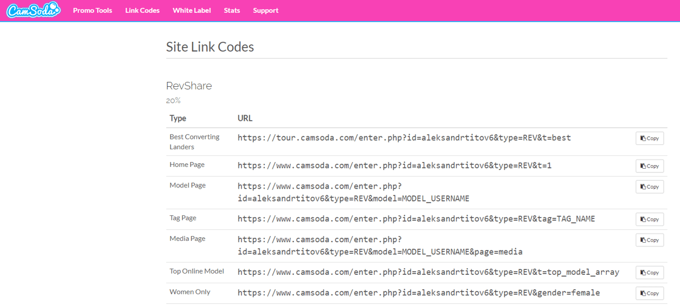
Task: Click the Model Page type label
Action: pyautogui.click(x=188, y=185)
